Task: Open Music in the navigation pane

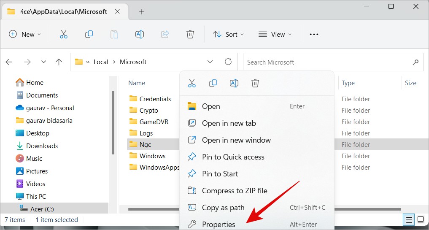Action: (x=29, y=159)
